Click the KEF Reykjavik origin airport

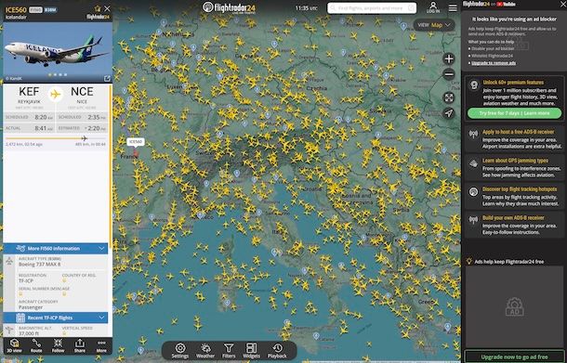click(30, 96)
